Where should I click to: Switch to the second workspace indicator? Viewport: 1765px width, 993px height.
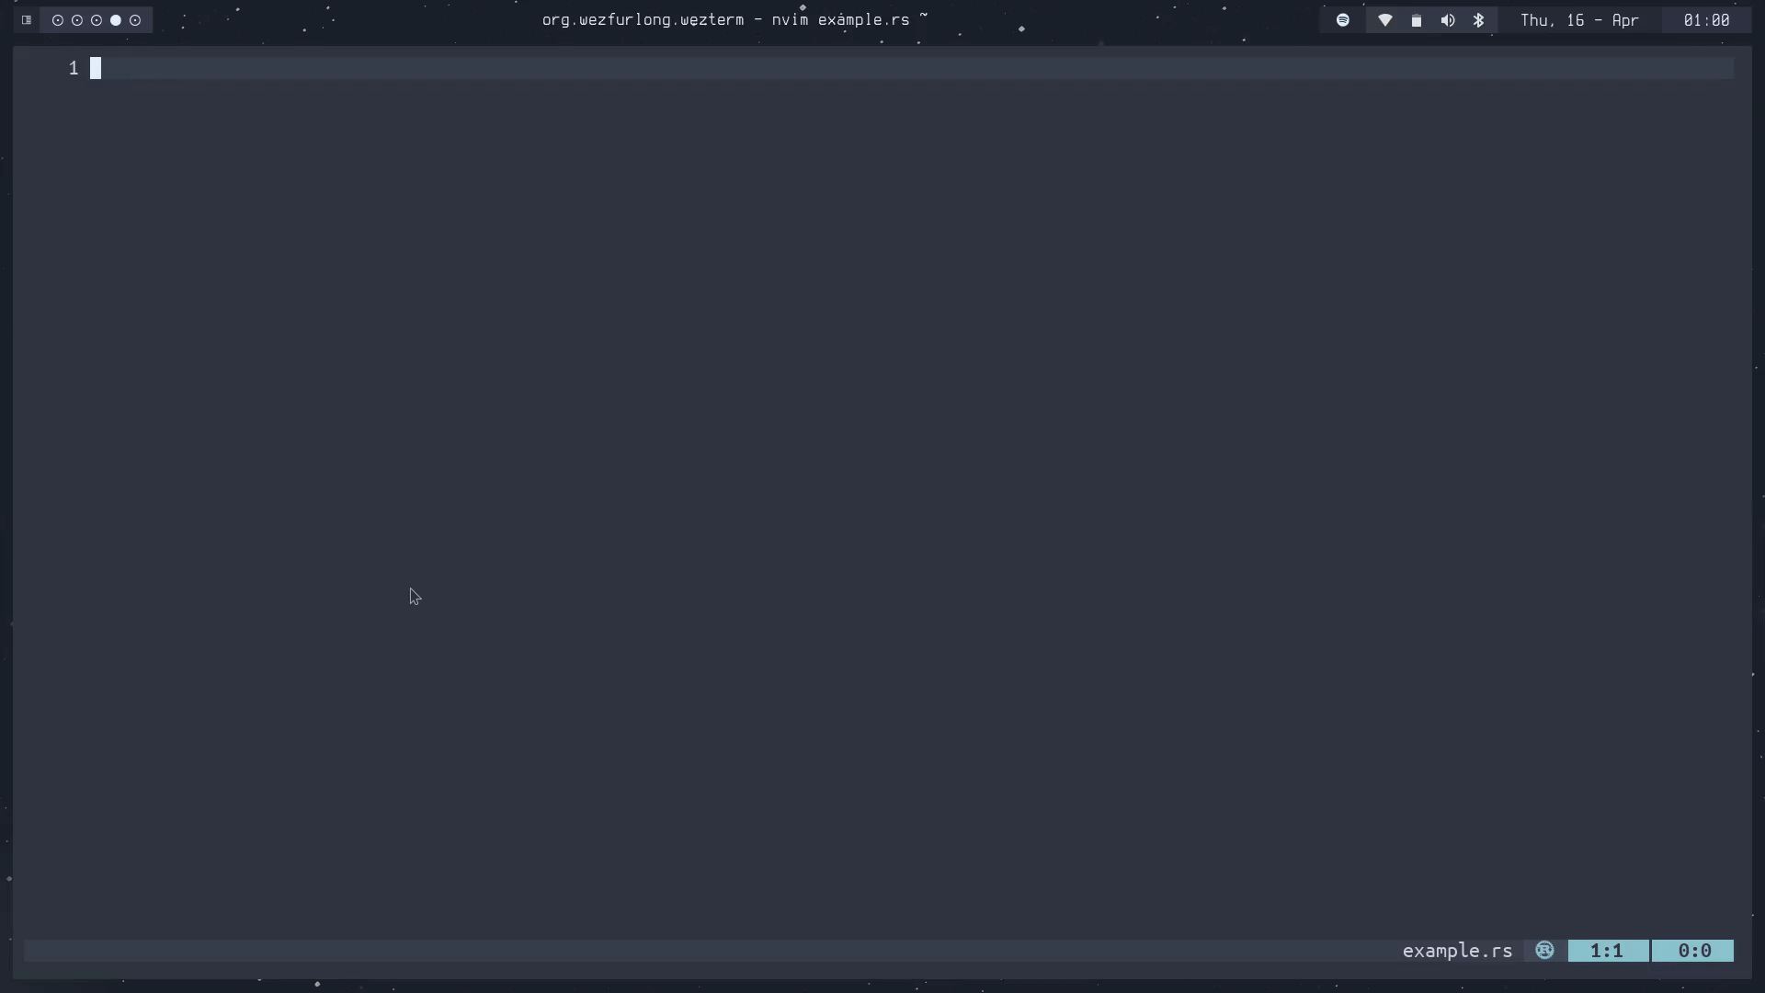coord(77,20)
